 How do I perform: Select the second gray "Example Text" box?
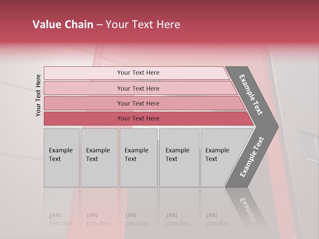pos(99,158)
